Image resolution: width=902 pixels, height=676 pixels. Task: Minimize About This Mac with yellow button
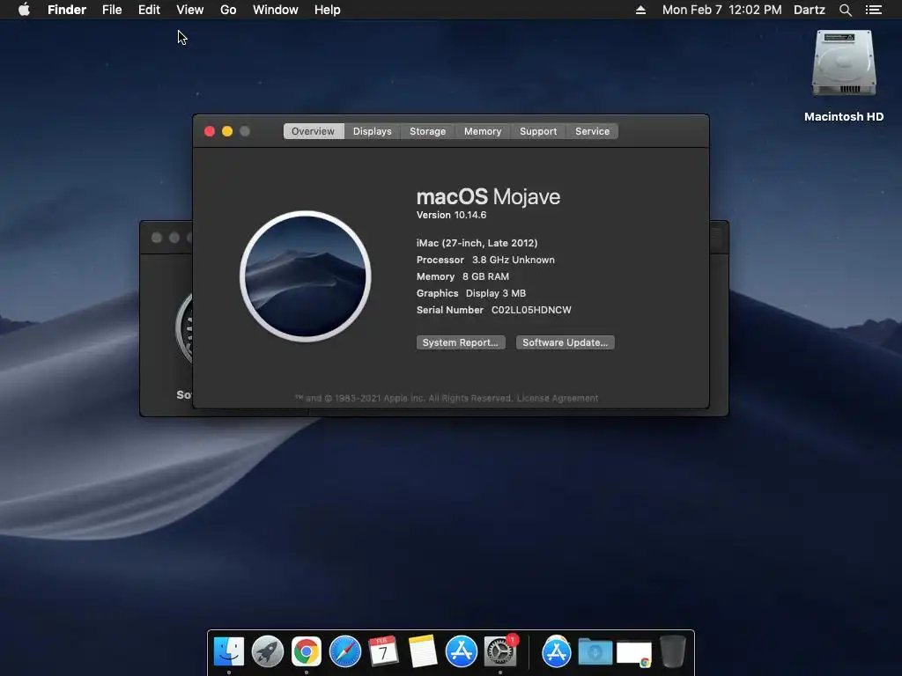227,131
